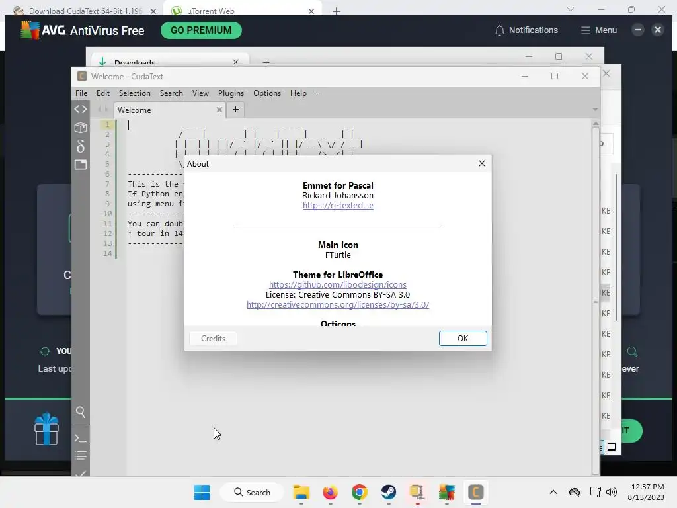Show hidden system tray icons
677x508 pixels.
[553, 492]
